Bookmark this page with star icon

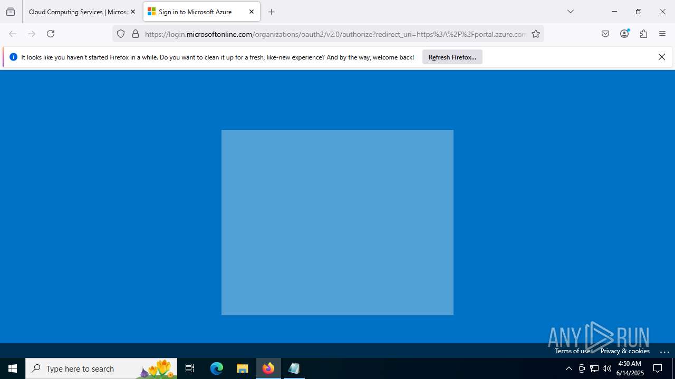[536, 34]
